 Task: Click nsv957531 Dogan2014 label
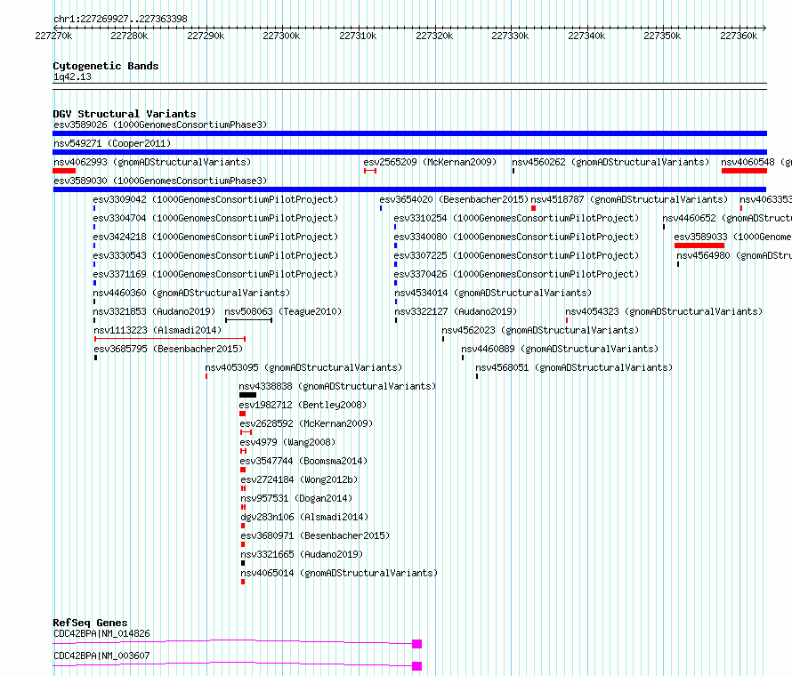(296, 498)
